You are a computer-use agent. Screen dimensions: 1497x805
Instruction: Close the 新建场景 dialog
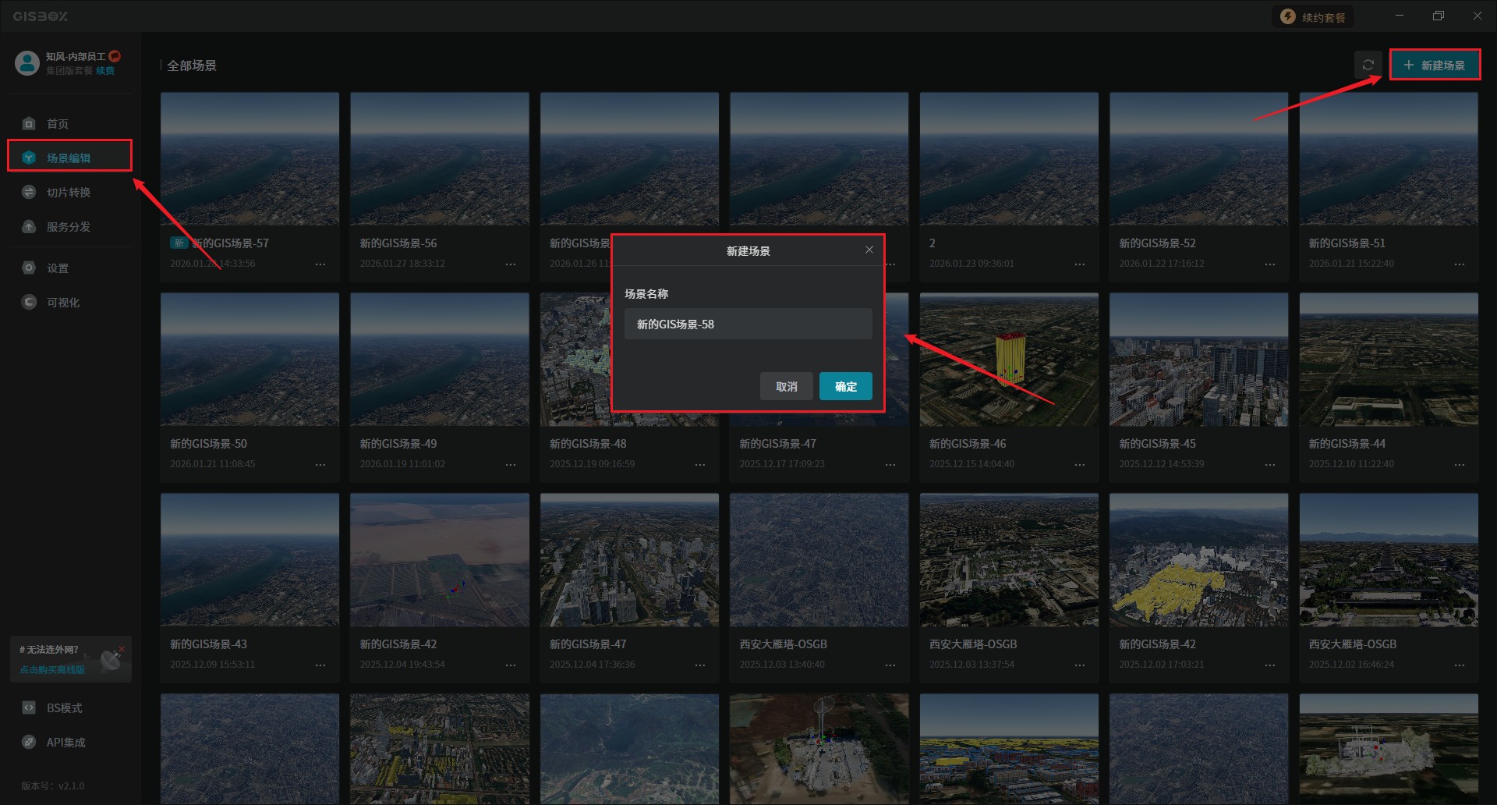(x=869, y=250)
